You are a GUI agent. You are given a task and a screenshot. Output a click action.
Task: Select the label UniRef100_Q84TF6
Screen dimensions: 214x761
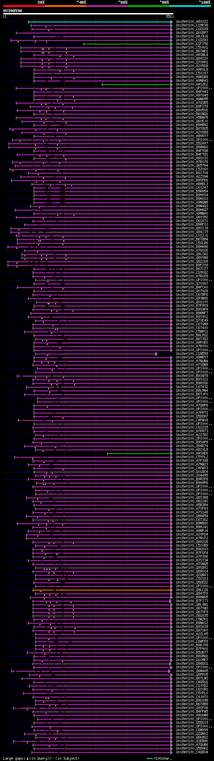pyautogui.click(x=192, y=594)
